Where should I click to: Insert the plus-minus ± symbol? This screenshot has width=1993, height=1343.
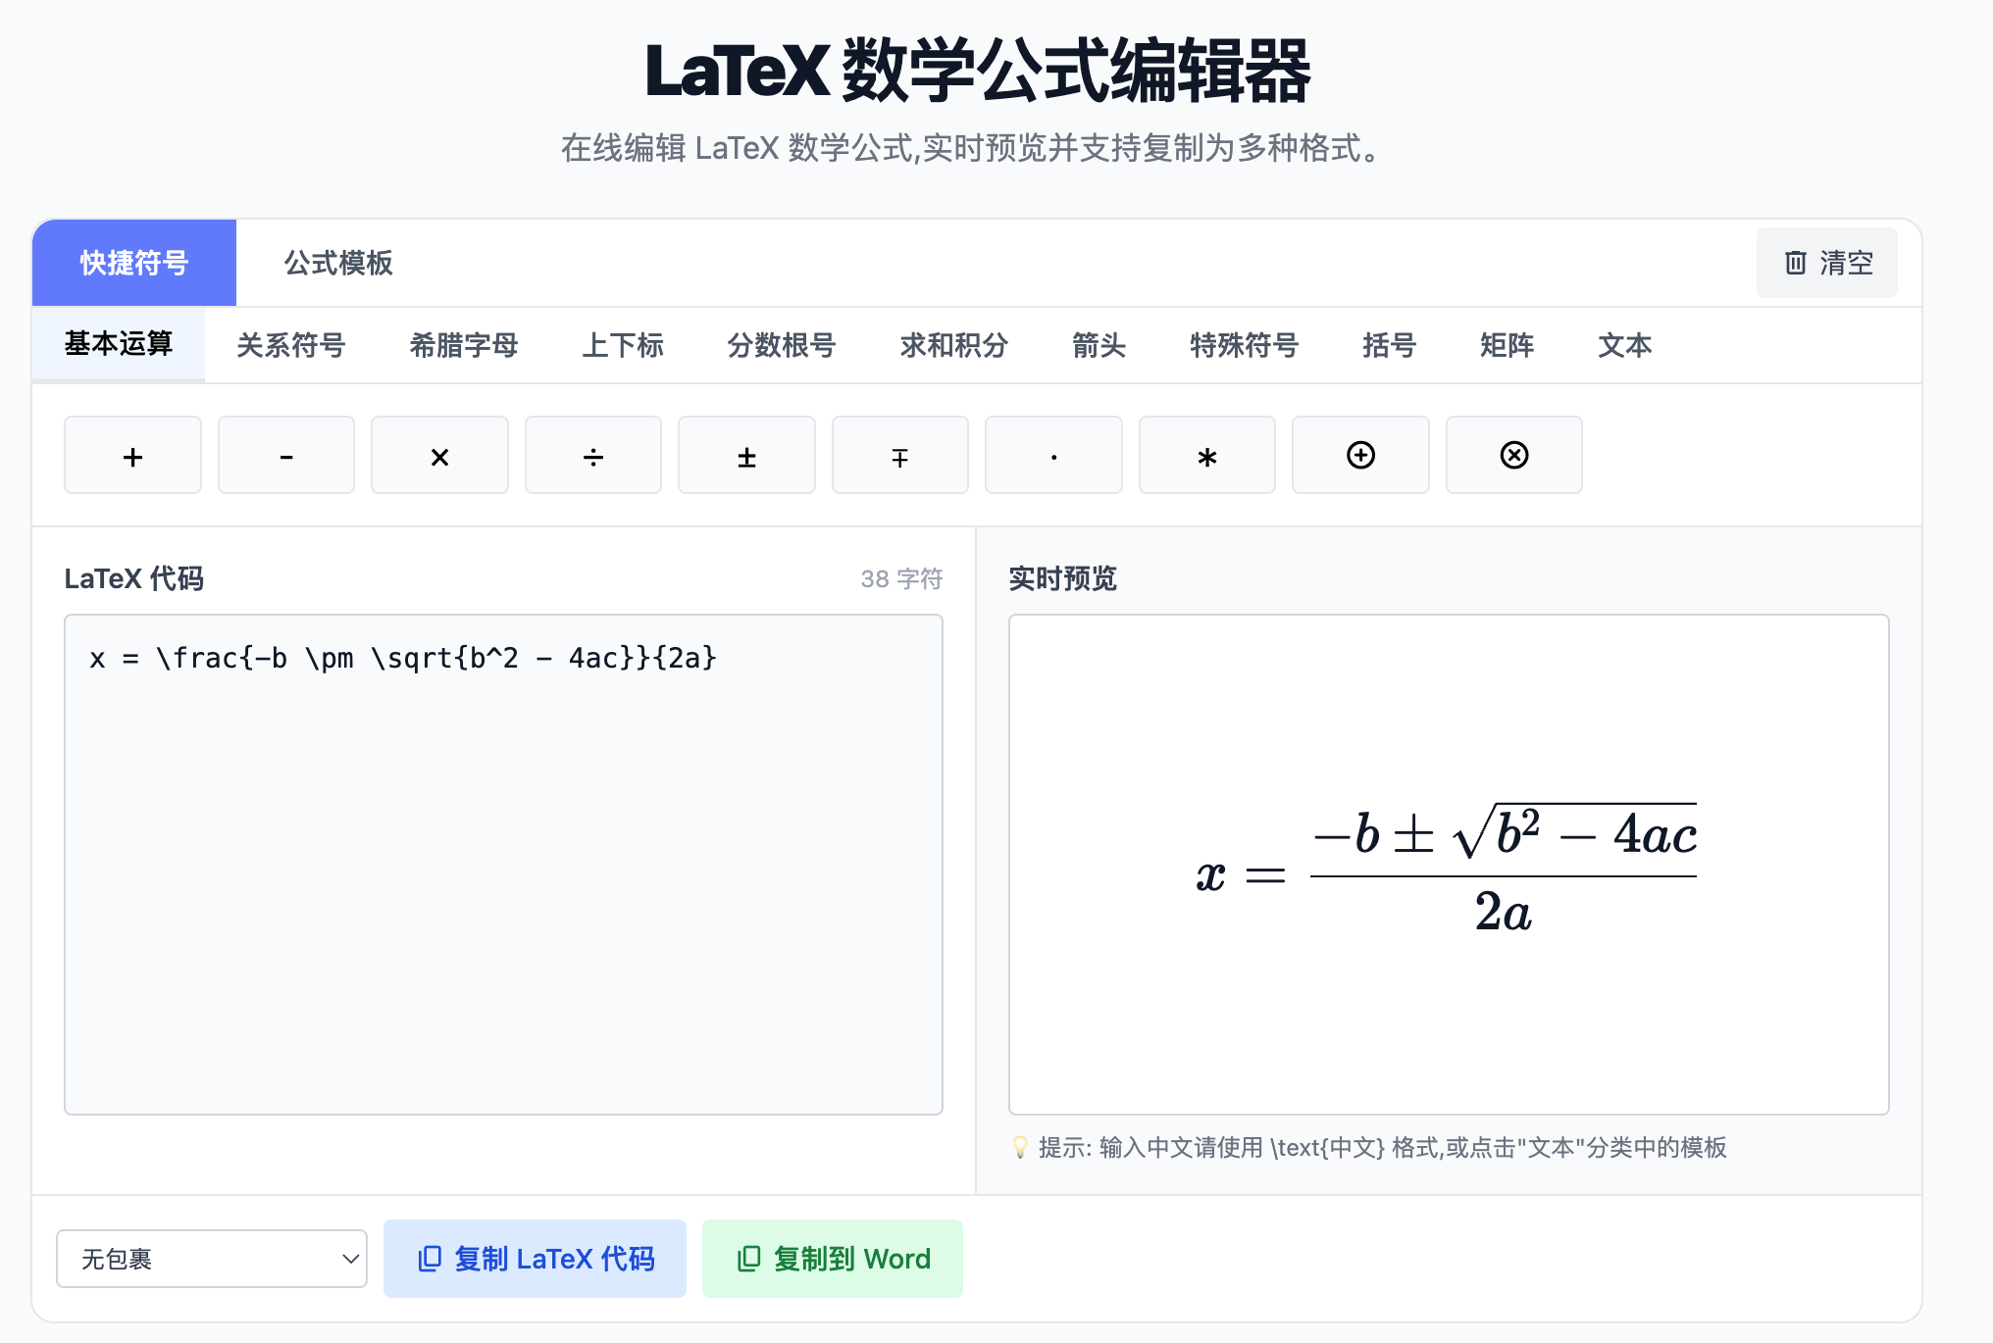tap(746, 455)
